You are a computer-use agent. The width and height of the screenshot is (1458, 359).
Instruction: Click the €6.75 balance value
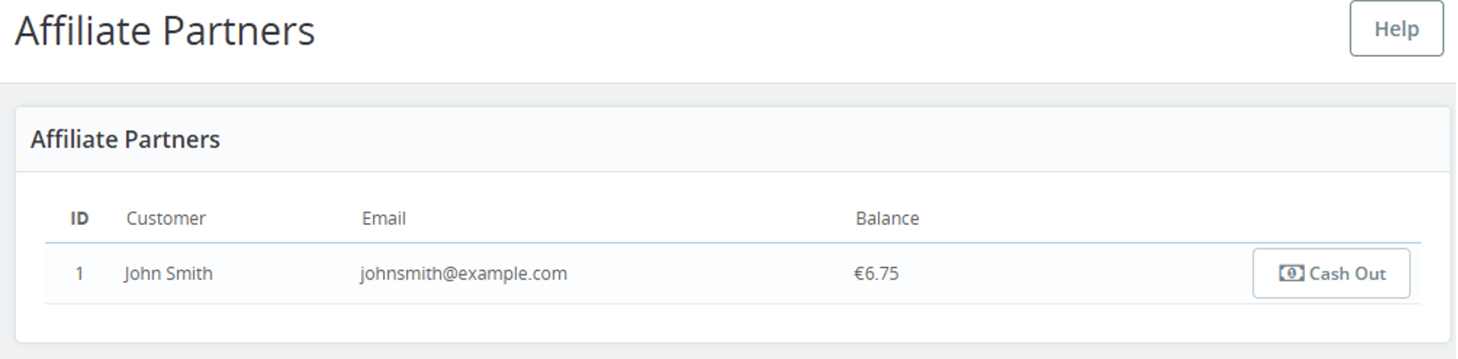[x=876, y=273]
